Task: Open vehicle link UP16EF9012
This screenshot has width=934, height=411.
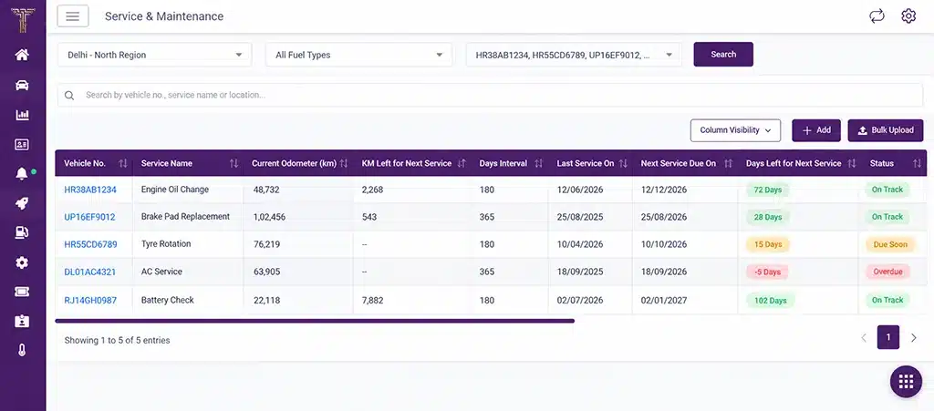Action: click(90, 217)
